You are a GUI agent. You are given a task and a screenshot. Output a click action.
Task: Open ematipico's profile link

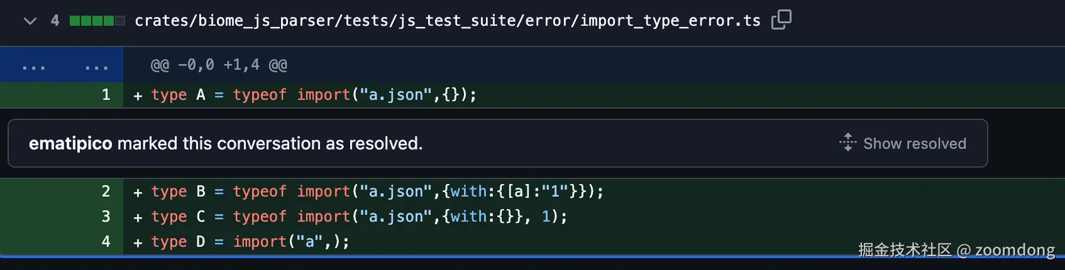(x=70, y=144)
